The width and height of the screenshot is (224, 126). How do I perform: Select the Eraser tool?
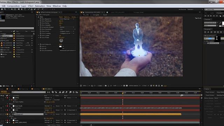point(35,9)
